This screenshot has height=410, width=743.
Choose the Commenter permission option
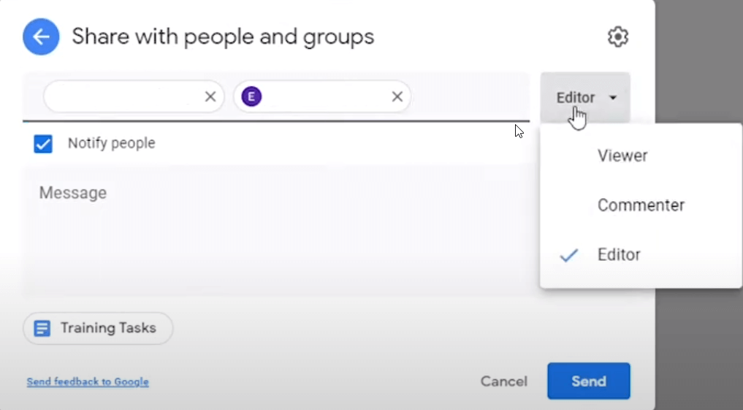click(x=641, y=205)
